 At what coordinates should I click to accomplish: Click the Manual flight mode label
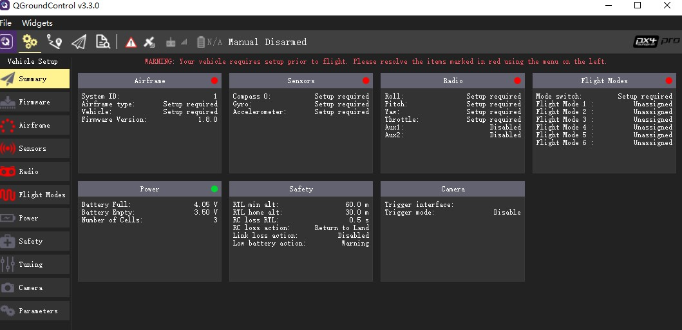click(x=243, y=43)
